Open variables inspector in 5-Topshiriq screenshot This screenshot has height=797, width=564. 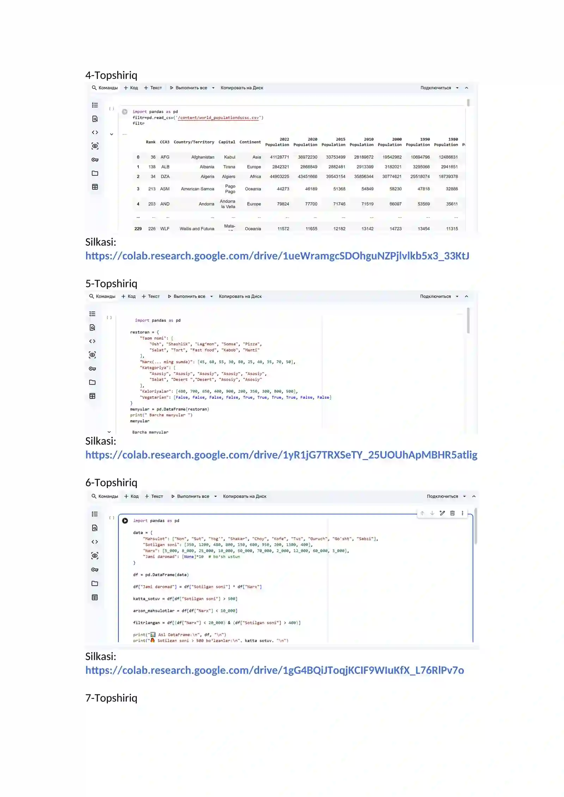(92, 355)
